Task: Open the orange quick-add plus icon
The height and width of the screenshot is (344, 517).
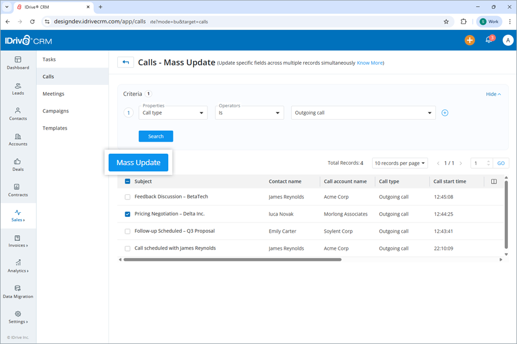Action: point(469,41)
